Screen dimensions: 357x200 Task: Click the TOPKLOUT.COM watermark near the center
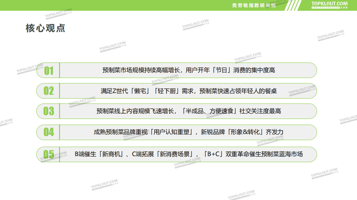[164, 79]
